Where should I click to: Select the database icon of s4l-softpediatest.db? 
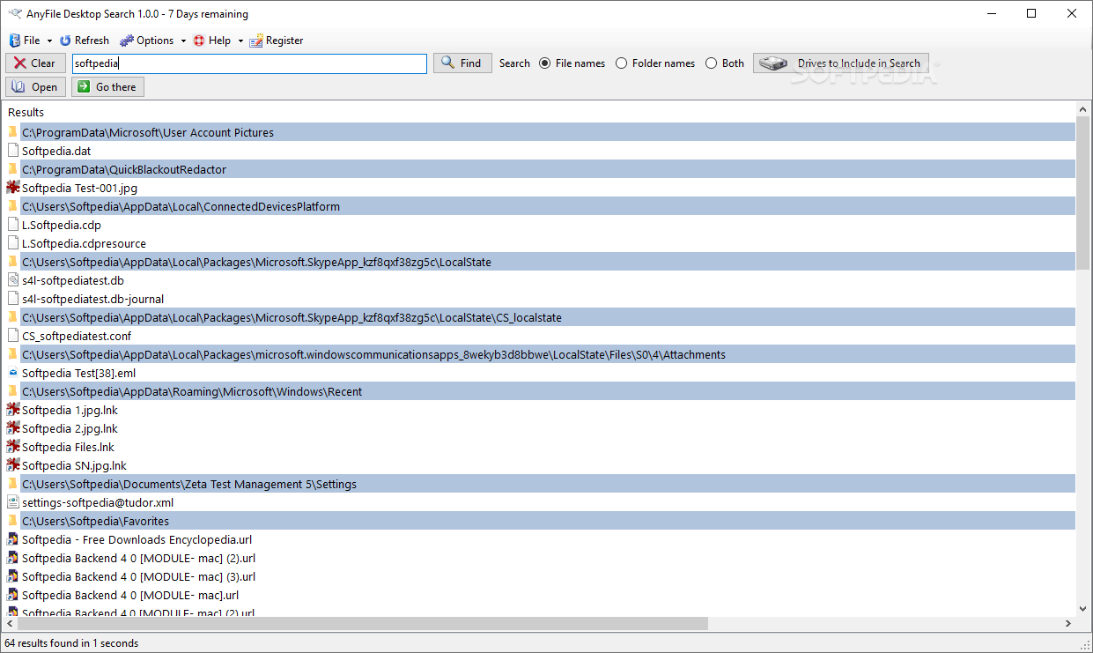click(13, 280)
